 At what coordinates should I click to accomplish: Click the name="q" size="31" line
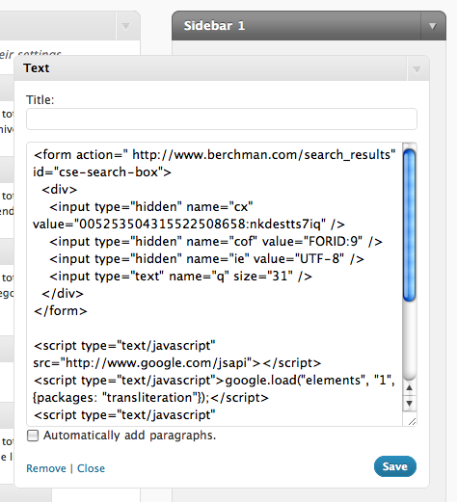click(180, 277)
